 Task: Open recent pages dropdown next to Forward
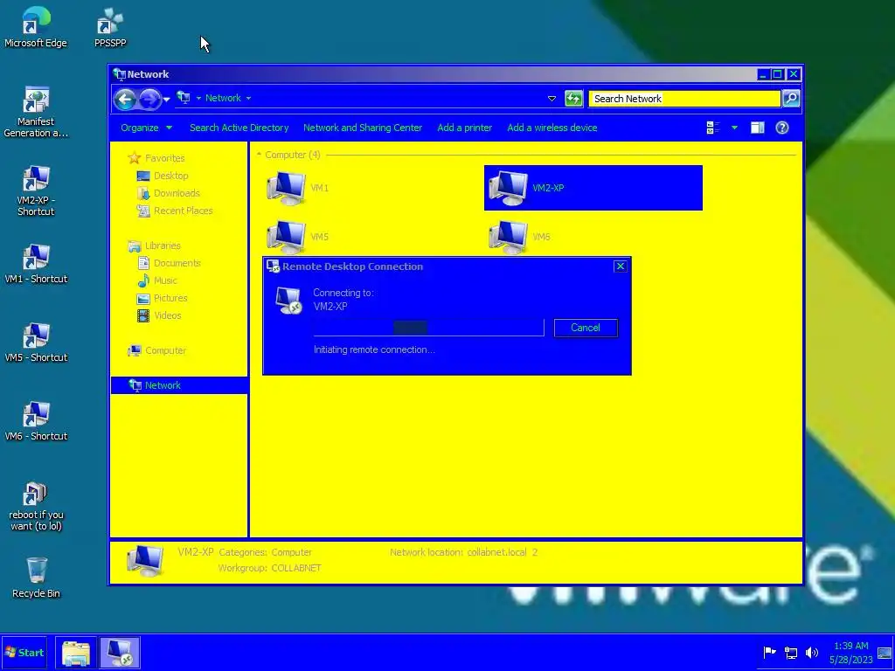[x=166, y=100]
